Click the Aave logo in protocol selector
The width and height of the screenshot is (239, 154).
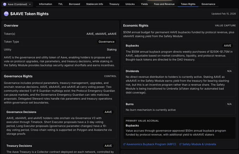5,4
